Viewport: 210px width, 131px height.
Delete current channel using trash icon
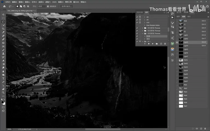click(x=205, y=129)
